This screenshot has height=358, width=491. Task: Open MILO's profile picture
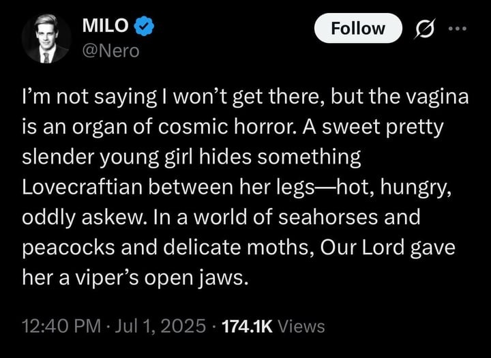click(x=46, y=38)
